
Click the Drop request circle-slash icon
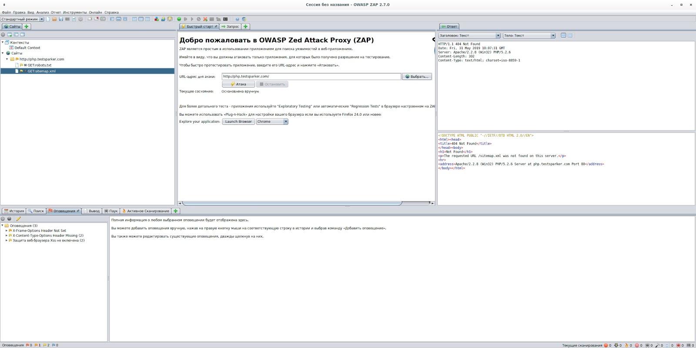(198, 19)
